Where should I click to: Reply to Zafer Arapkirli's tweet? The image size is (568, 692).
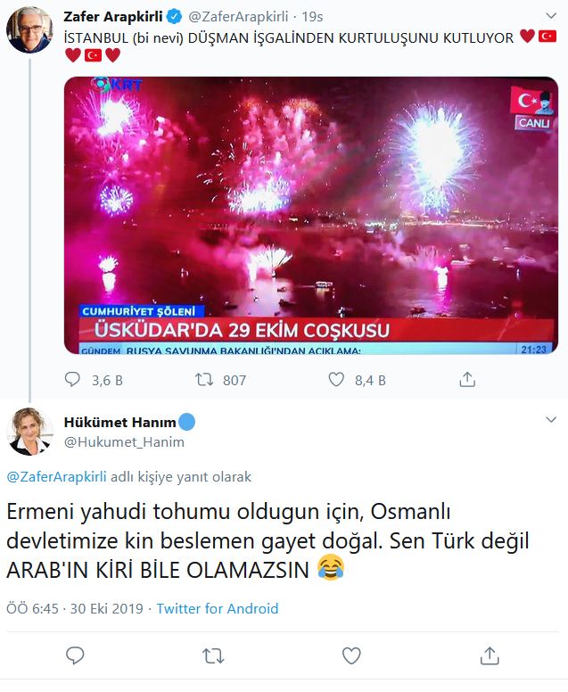(x=72, y=380)
